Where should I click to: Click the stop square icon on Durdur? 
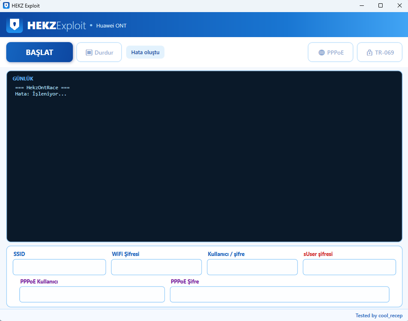pyautogui.click(x=89, y=53)
